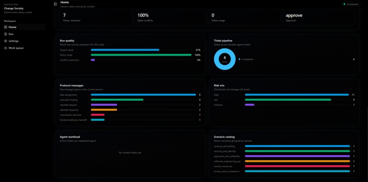The width and height of the screenshot is (368, 182).
Task: Open the Run workspace item
Action: 24,34
